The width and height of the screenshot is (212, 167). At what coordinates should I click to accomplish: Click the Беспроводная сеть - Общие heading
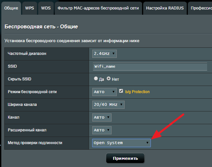point(41,26)
